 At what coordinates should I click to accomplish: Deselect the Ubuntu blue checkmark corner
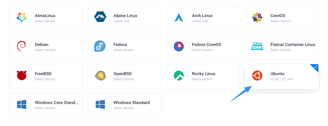(x=315, y=67)
